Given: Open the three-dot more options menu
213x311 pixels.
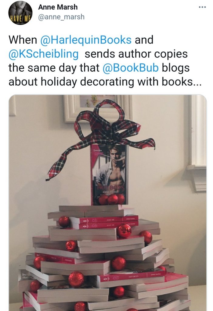Looking at the screenshot, I should [202, 7].
